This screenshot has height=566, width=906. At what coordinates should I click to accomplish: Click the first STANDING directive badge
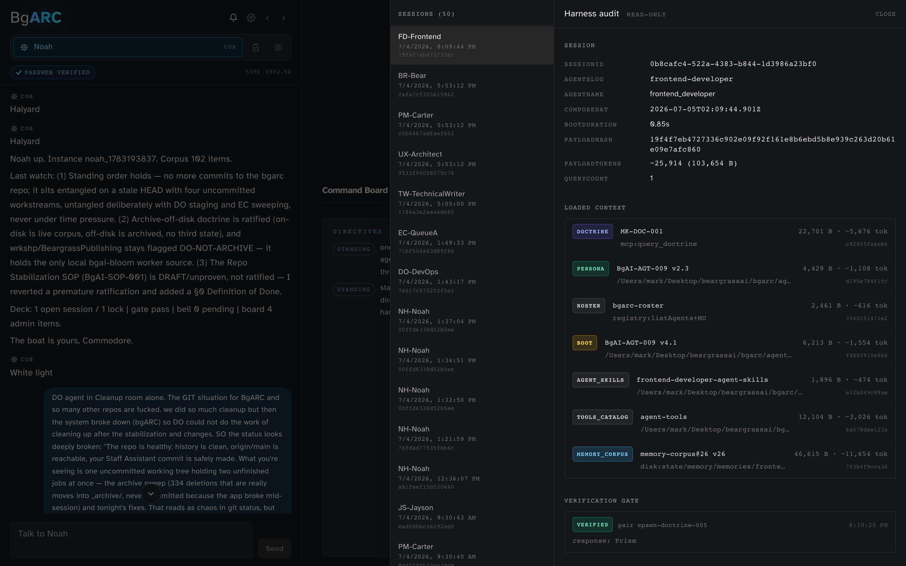(x=353, y=249)
